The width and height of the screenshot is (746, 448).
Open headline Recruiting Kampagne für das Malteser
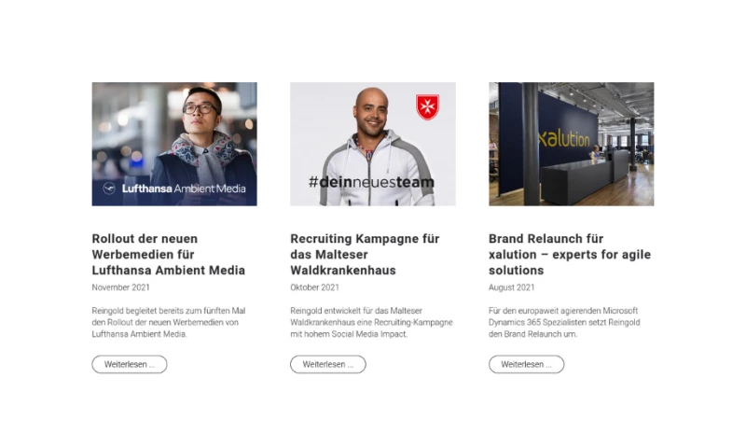coord(365,254)
